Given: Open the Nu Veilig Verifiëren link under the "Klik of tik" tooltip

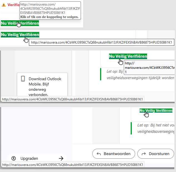Looking at the screenshot, I should click(x=20, y=23).
